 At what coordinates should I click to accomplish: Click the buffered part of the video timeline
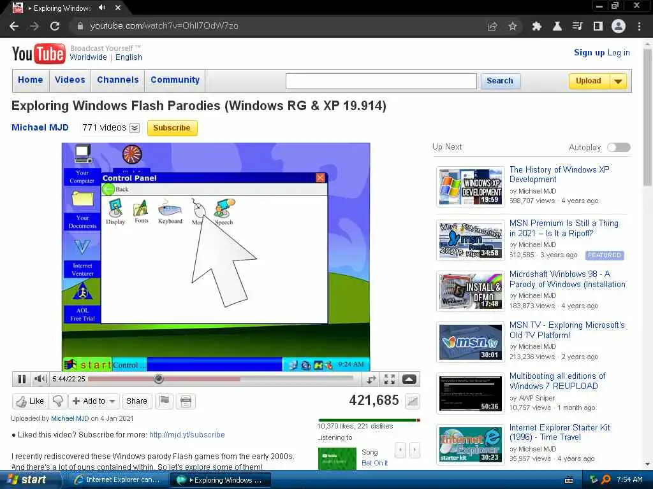[x=202, y=379]
